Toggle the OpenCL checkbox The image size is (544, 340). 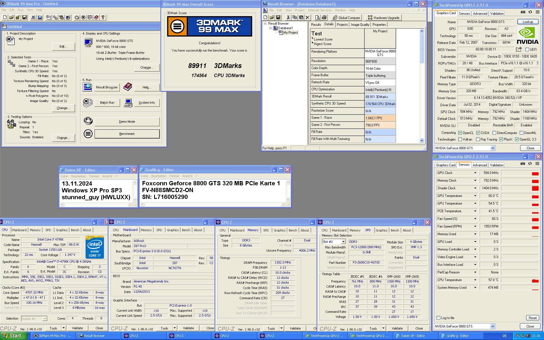point(460,133)
